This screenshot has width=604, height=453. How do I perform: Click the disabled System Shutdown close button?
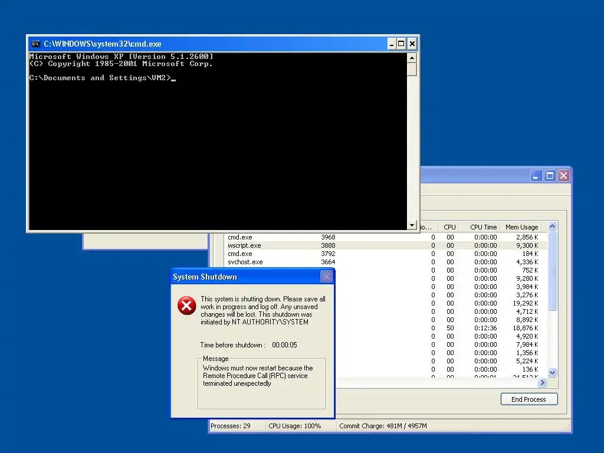[x=326, y=276]
